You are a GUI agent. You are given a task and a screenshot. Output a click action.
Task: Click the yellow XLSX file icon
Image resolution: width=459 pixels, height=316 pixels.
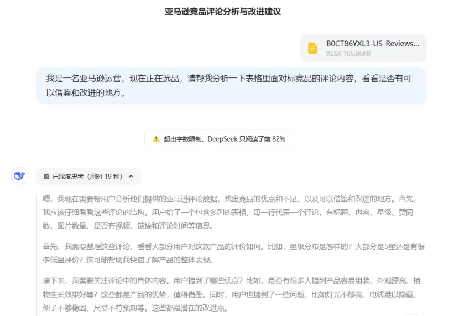coord(312,48)
